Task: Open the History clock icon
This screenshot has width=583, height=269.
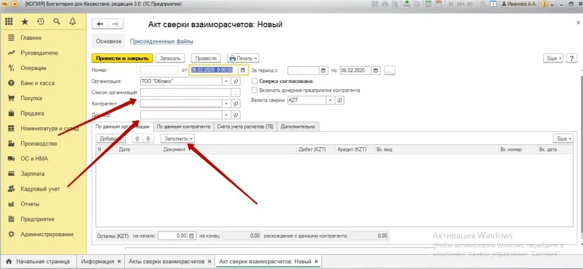Action: tap(40, 22)
